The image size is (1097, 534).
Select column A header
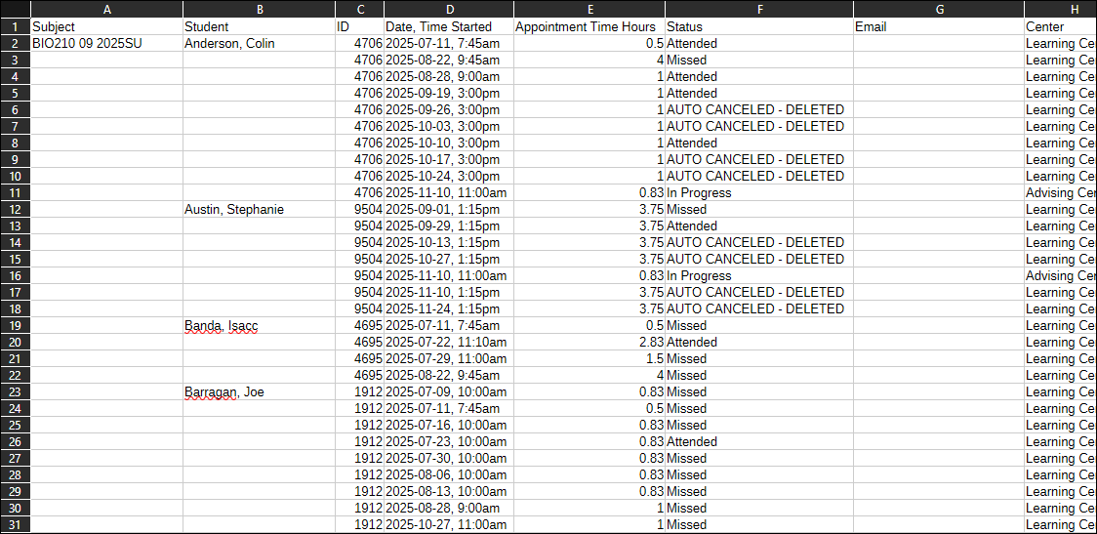[x=106, y=9]
